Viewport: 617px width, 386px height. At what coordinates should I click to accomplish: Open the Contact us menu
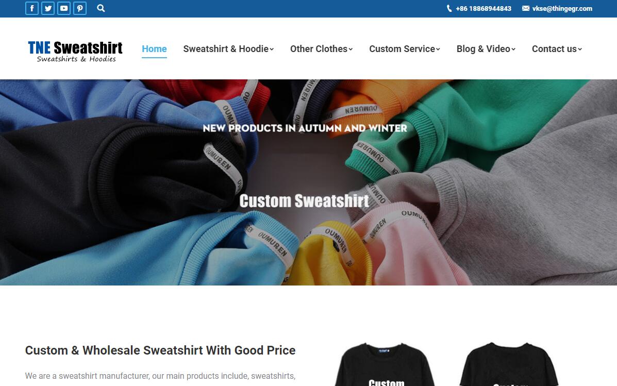pyautogui.click(x=557, y=49)
